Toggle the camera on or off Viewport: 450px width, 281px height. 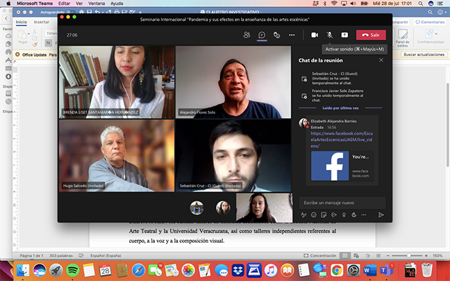315,35
